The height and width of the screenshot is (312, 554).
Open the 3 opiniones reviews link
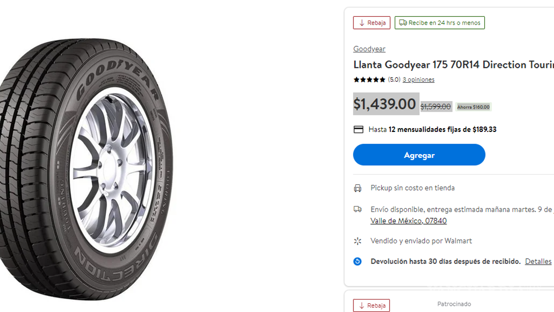point(418,79)
